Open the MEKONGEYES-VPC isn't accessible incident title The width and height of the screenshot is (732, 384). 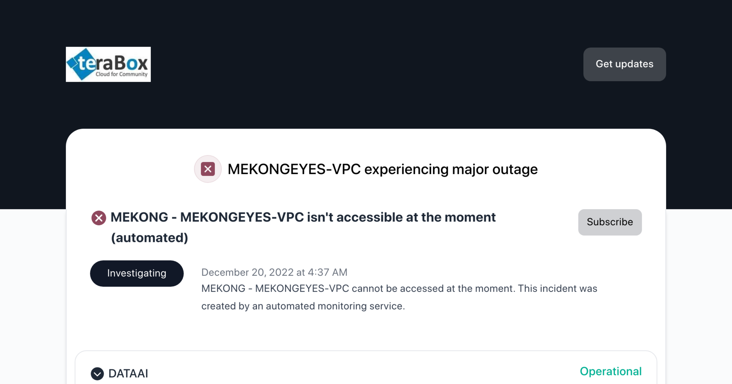[303, 217]
